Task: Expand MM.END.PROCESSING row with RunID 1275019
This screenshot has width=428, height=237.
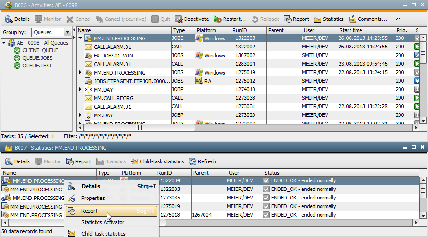Action: click(80, 73)
